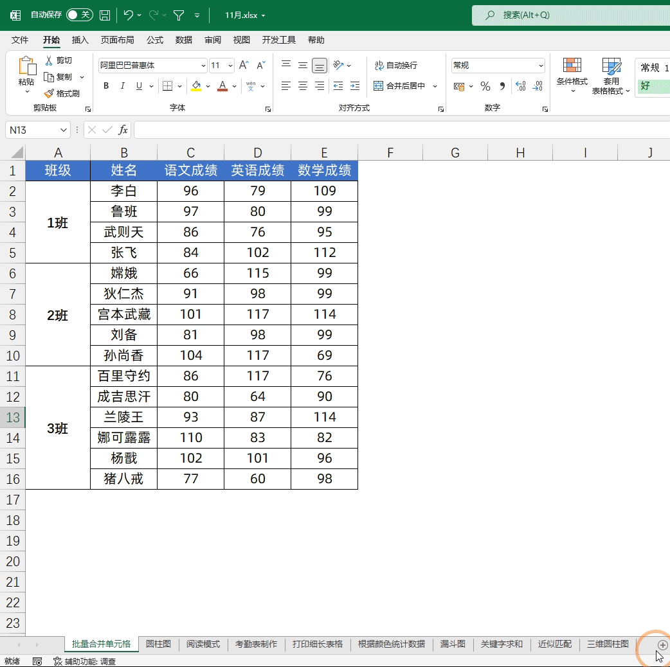Open the font name dropdown

[x=203, y=66]
